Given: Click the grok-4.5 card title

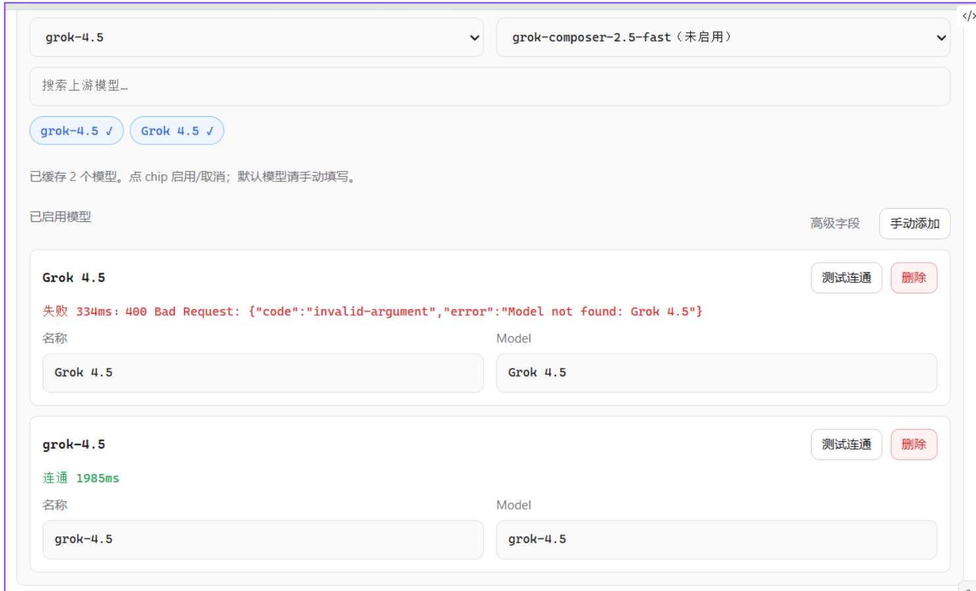Looking at the screenshot, I should pyautogui.click(x=74, y=445).
